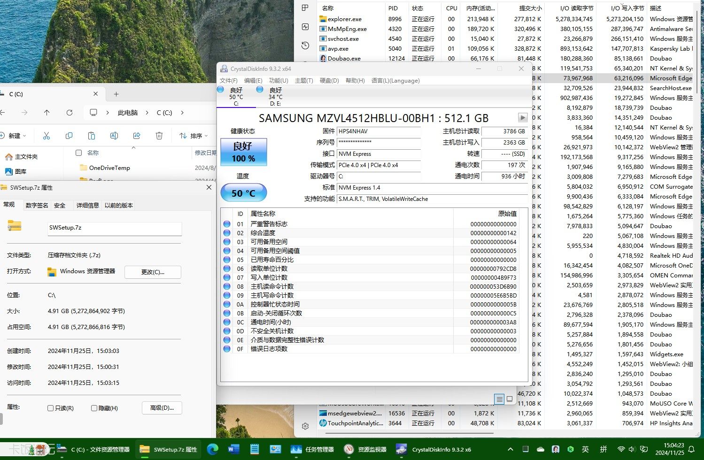Open 主题(T) menu in CrystalDiskInfo
This screenshot has height=460, width=704.
coord(304,81)
